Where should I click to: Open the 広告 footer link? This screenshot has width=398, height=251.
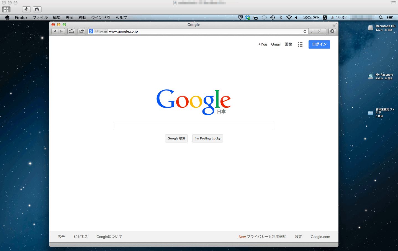pos(61,237)
